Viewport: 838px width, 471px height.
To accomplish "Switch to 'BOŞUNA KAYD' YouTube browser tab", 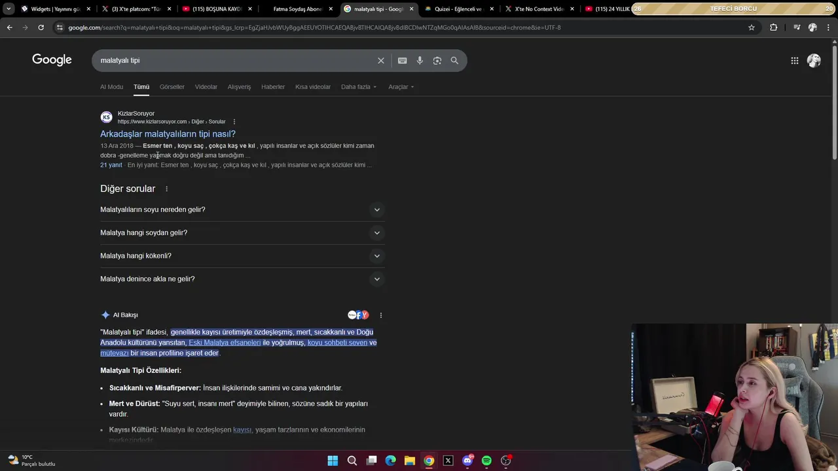I will click(216, 9).
